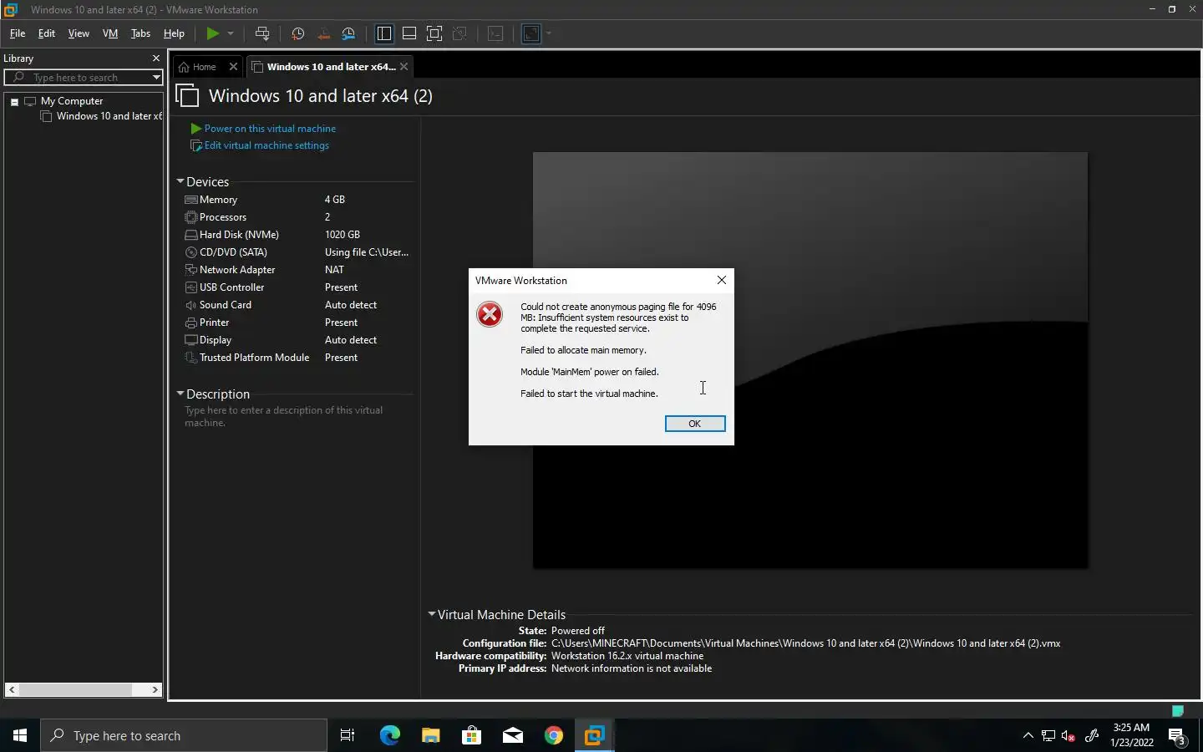
Task: Click Power on this virtual machine link
Action: point(270,129)
